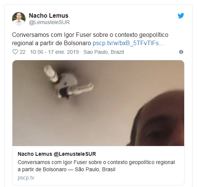The height and width of the screenshot is (187, 197).
Task: Click the like count 22
Action: tap(23, 52)
